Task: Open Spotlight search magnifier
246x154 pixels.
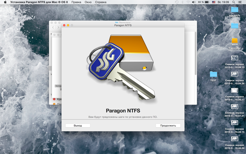Action: (234, 2)
